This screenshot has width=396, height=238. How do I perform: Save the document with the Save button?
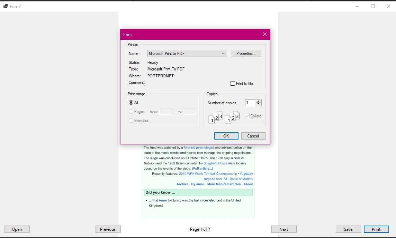pos(348,229)
